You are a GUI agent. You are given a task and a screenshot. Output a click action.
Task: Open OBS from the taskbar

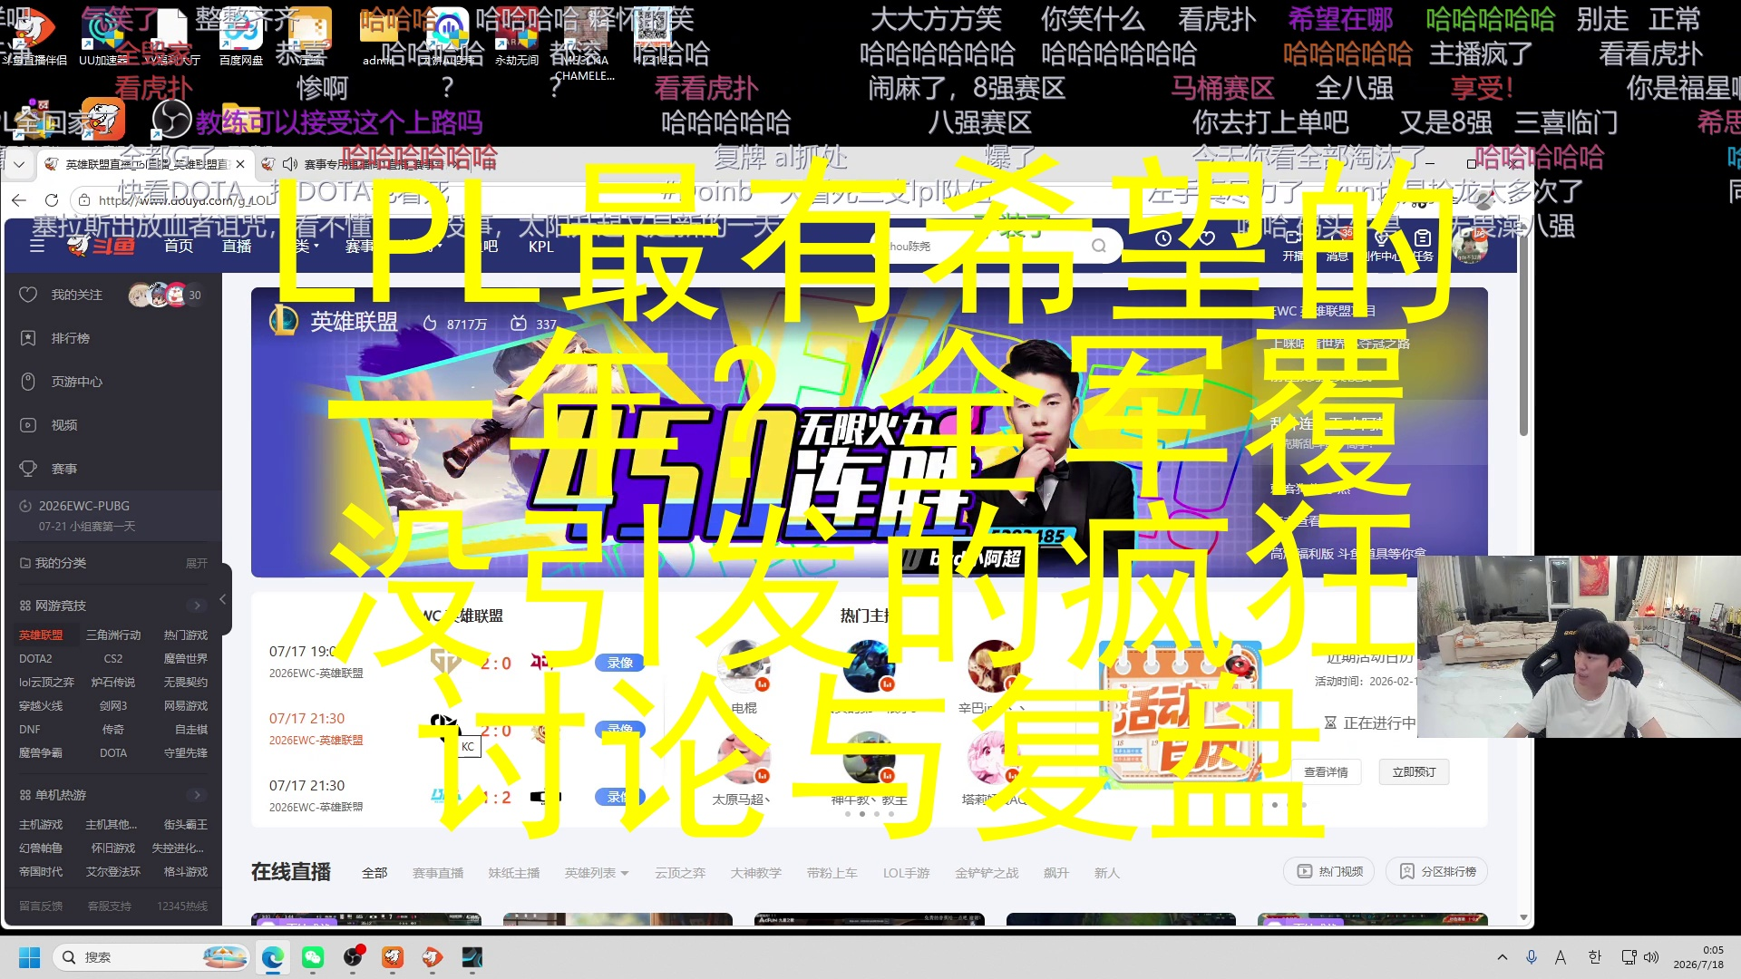(353, 957)
